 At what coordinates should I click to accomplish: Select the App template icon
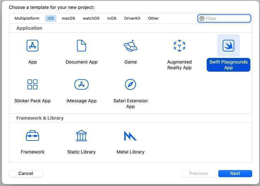coord(32,46)
